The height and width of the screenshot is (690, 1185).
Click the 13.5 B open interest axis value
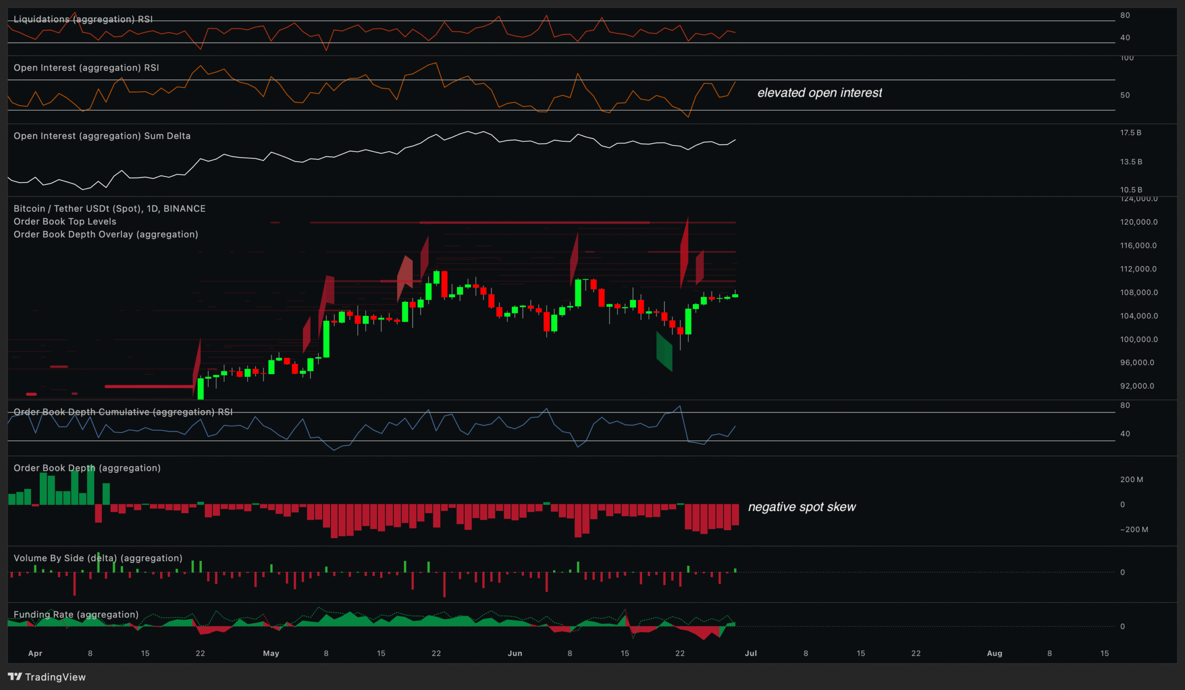coord(1131,162)
